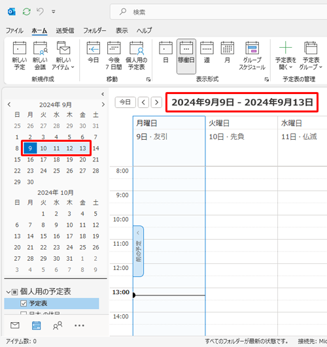
Task: Create a 新しい予定 appointment
Action: point(20,56)
